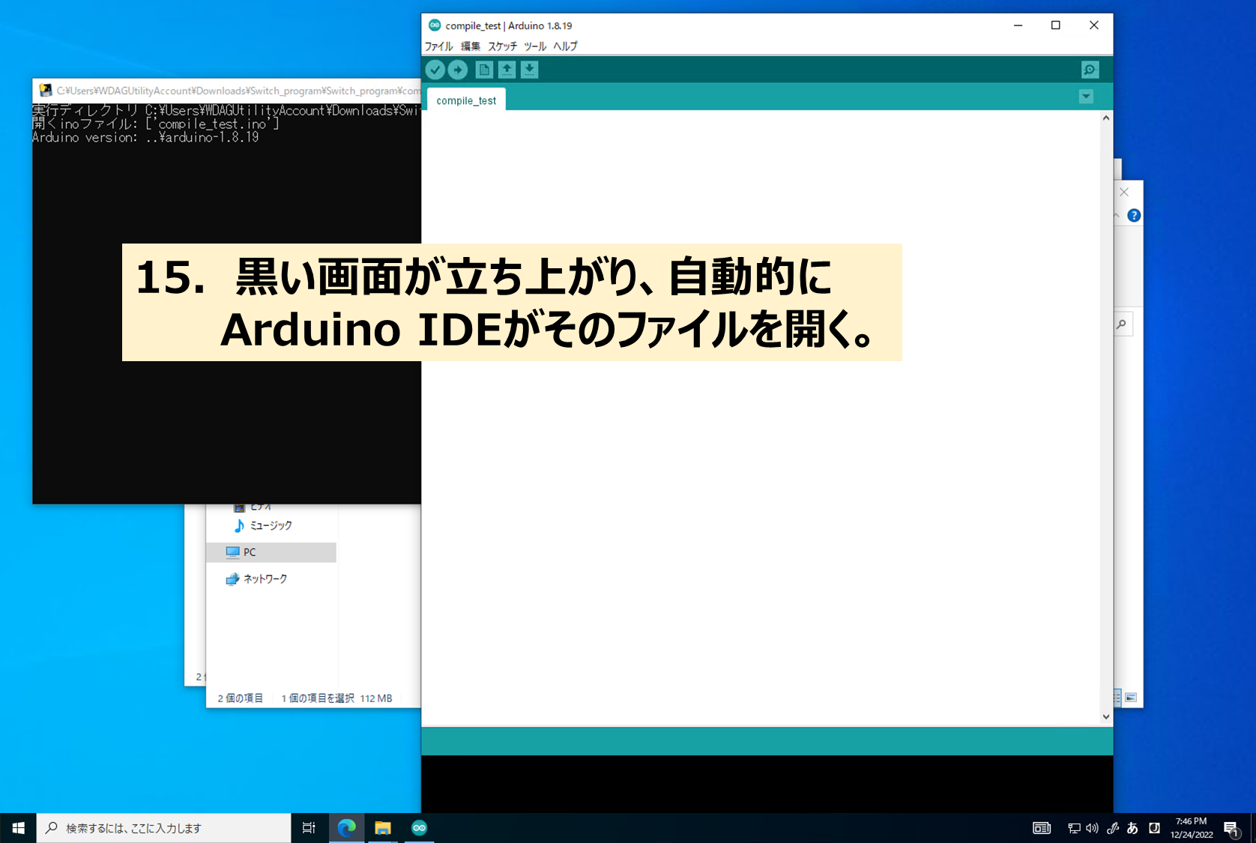Screen dimensions: 1256x843
Task: Click the Arduino logo in title bar
Action: tap(435, 25)
